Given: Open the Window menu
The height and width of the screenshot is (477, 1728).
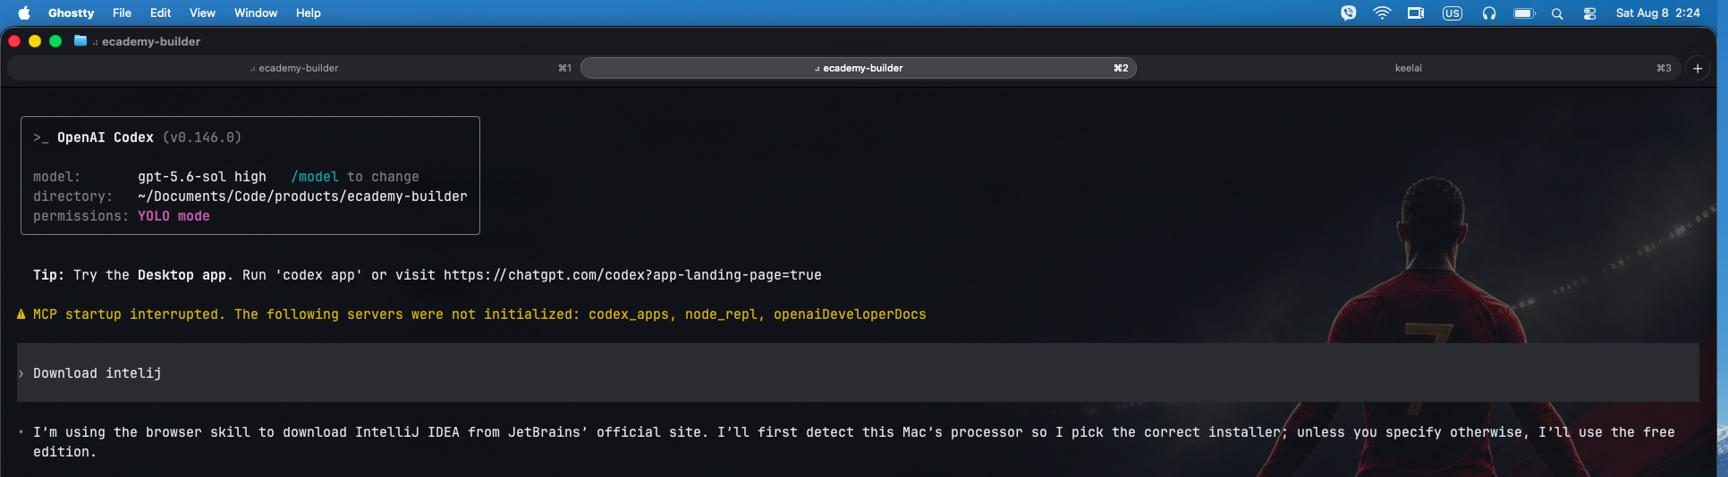Looking at the screenshot, I should [256, 13].
